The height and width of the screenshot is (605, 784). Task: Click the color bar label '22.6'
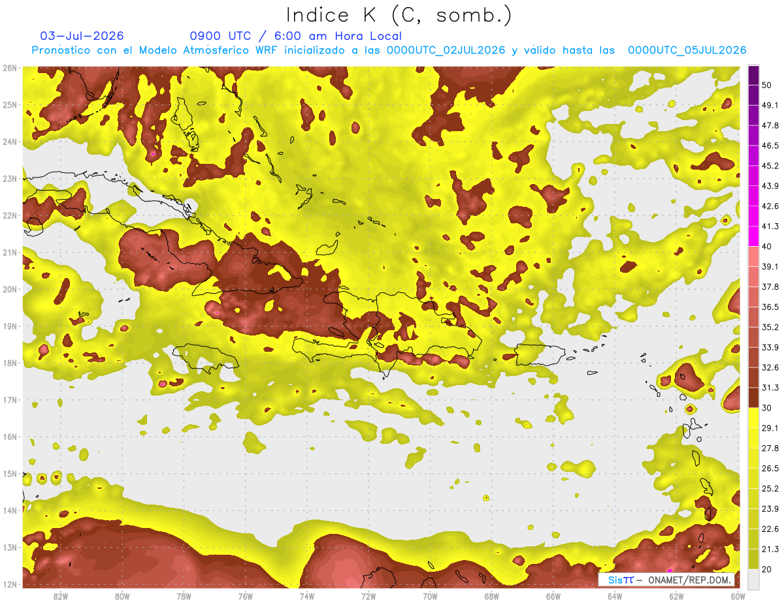tap(770, 529)
